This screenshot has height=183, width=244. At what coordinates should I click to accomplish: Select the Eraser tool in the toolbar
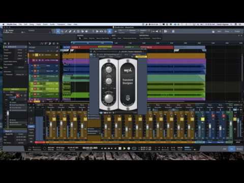click(70, 32)
